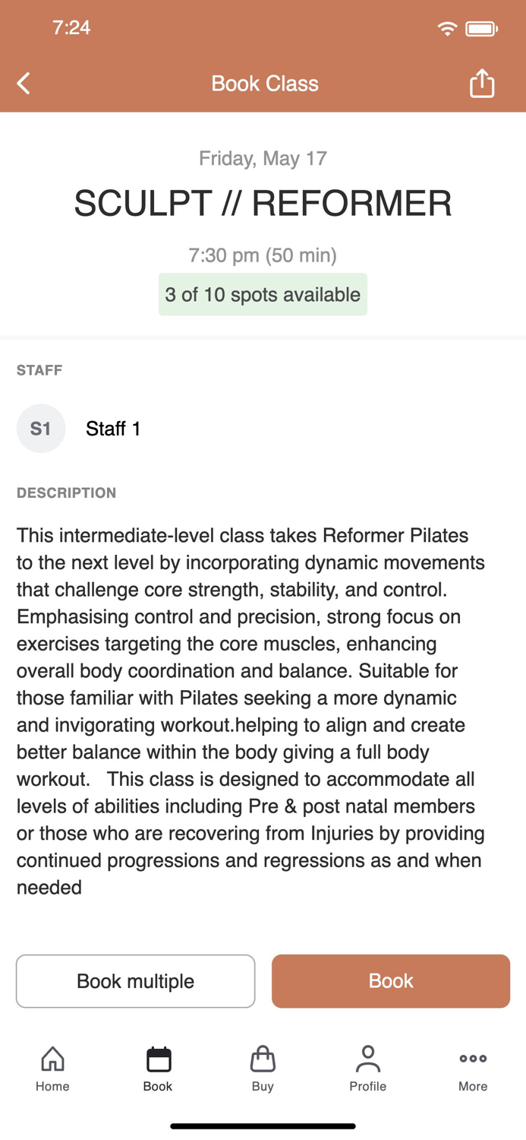Tap the battery indicator
The image size is (526, 1140).
click(481, 27)
